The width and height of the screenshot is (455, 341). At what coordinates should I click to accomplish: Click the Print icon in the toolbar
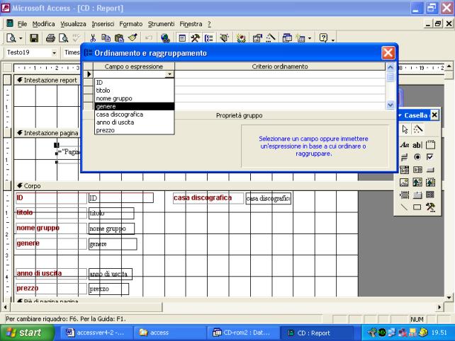pos(50,39)
